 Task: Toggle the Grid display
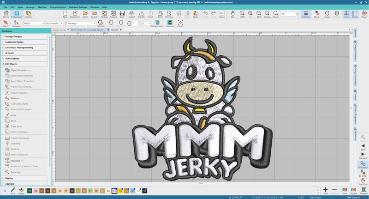pos(346,14)
